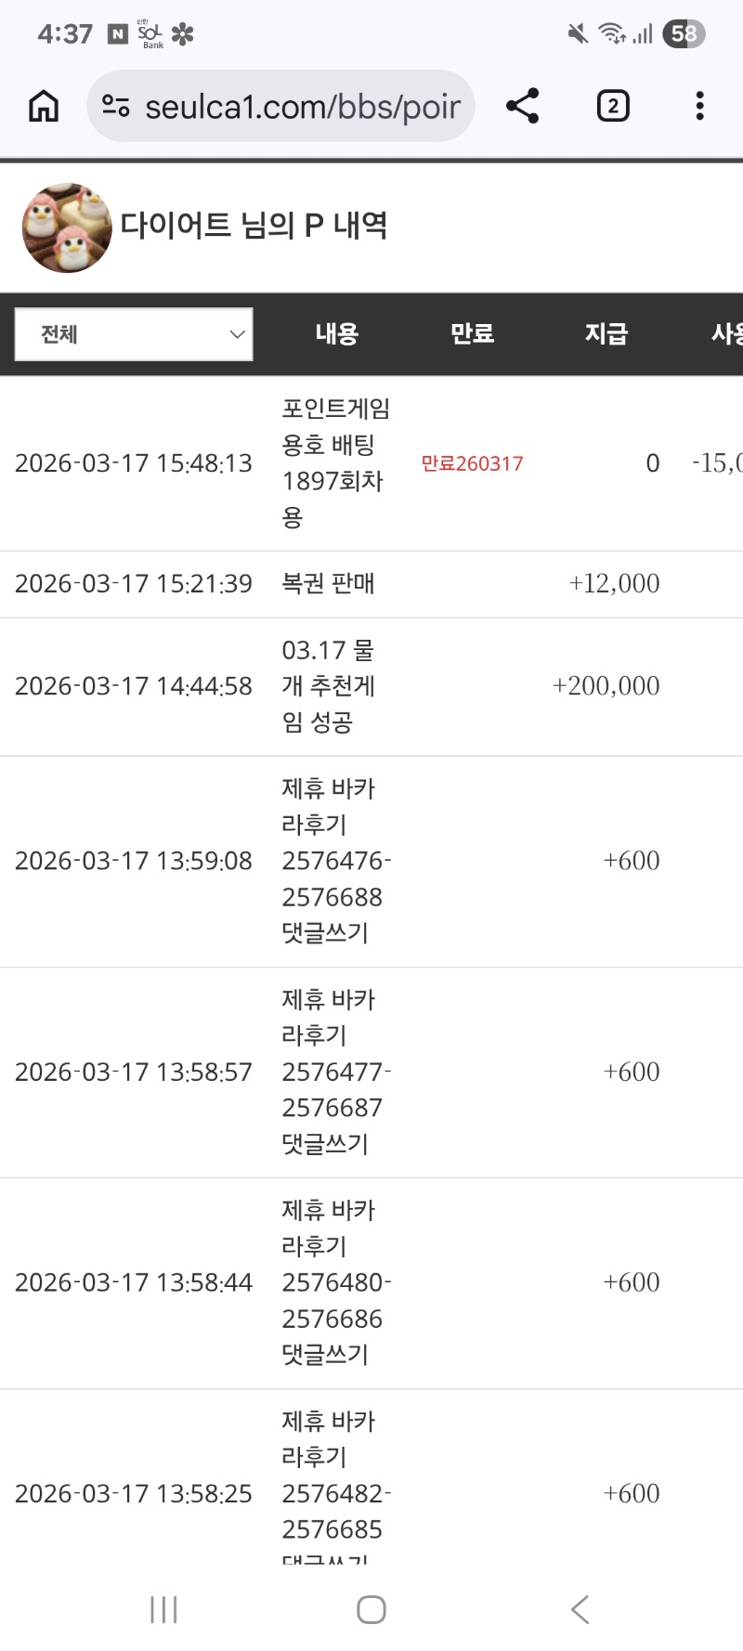Screen dimensions: 743x1651
Task: Tap the red 만료260317 label
Action: (472, 463)
